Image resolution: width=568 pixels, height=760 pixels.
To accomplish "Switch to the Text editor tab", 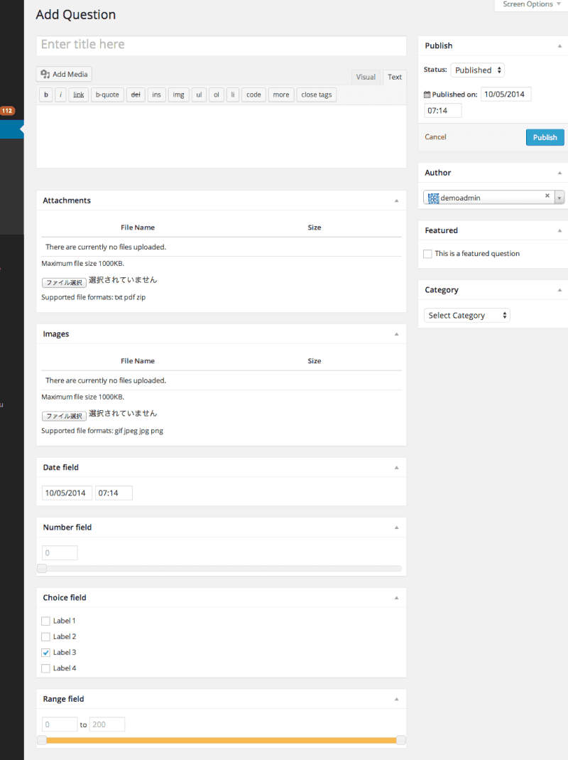I will click(394, 77).
